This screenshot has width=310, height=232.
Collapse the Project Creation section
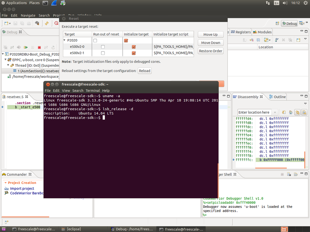coord(5,183)
